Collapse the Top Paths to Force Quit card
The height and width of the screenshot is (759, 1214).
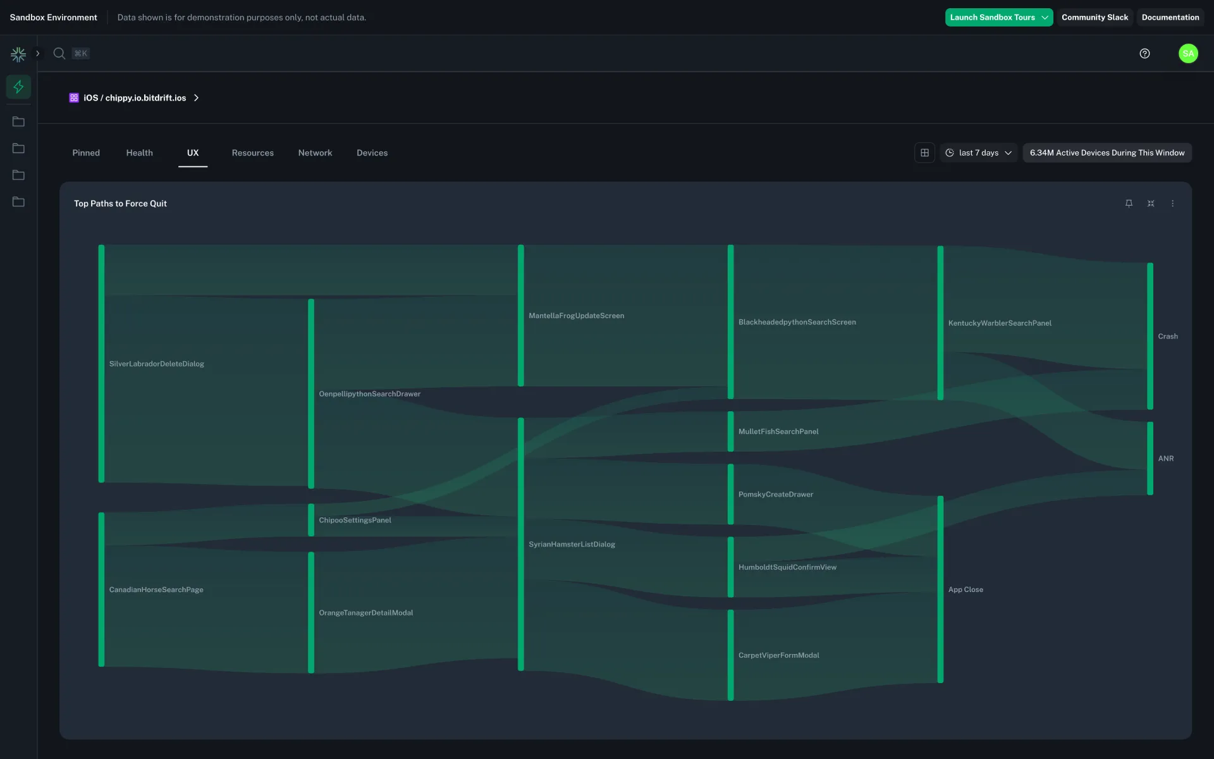pos(1151,203)
